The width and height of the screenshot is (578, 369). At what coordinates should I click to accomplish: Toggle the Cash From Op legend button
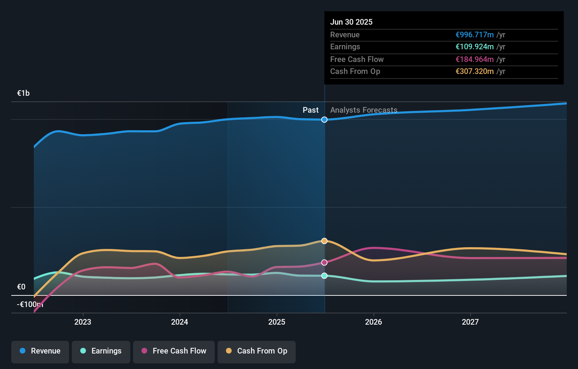[x=257, y=352]
